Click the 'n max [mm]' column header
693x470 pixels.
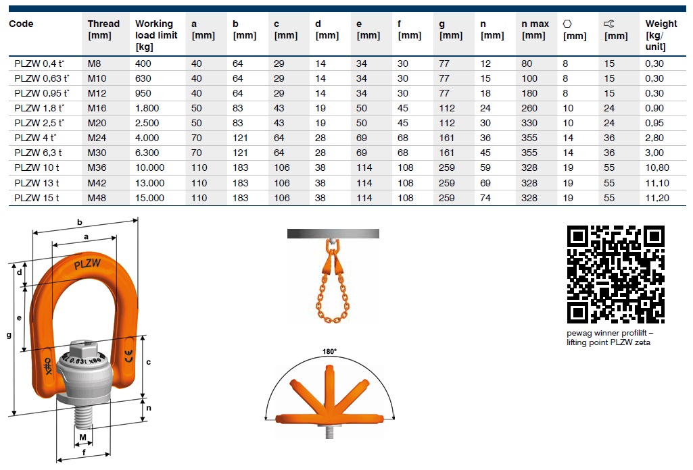point(535,30)
